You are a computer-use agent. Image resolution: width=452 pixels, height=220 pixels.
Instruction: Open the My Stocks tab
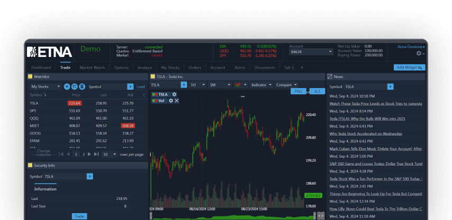[x=170, y=68]
